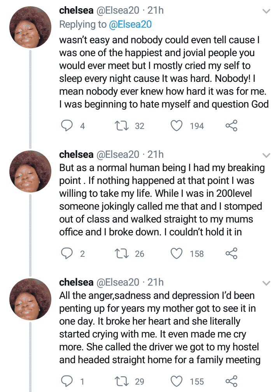Share the second tweet
280x392 pixels.
tap(231, 253)
